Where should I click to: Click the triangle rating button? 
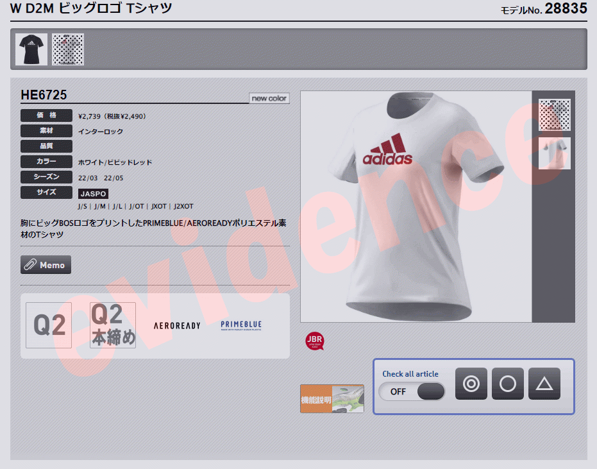[x=544, y=384]
